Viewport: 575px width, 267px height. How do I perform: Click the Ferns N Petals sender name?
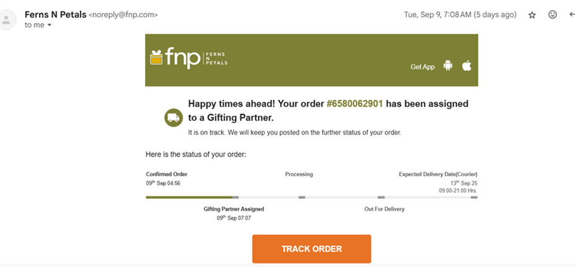point(56,14)
